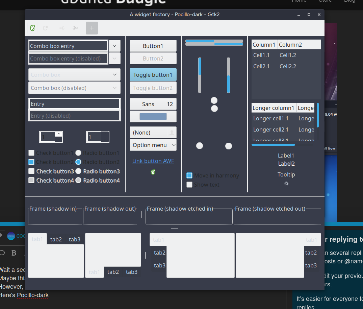Click the forward arrow toolbar icon
The width and height of the screenshot is (363, 309).
75,28
